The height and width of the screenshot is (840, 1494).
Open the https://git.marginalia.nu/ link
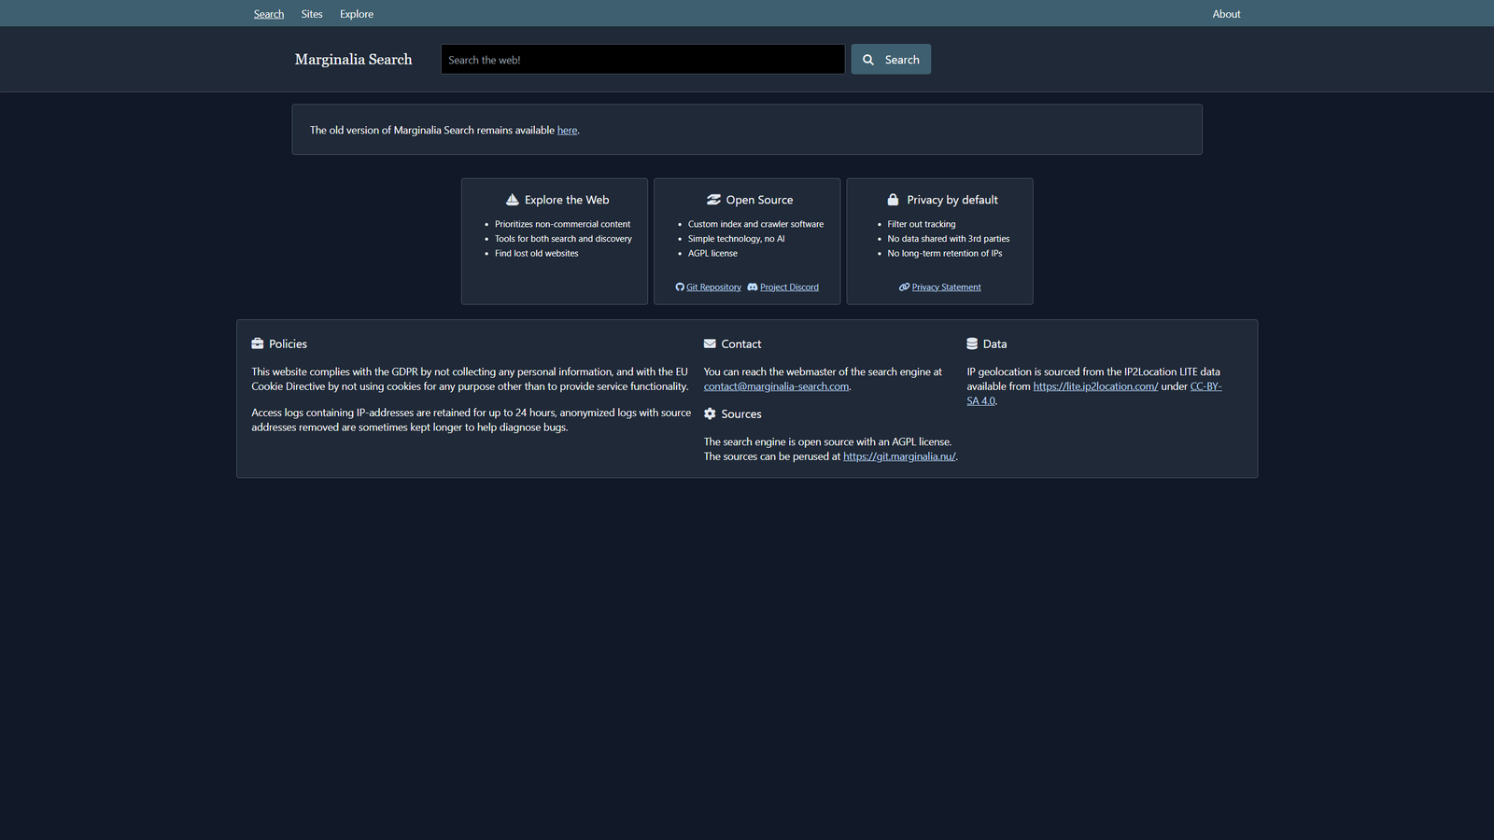[899, 456]
